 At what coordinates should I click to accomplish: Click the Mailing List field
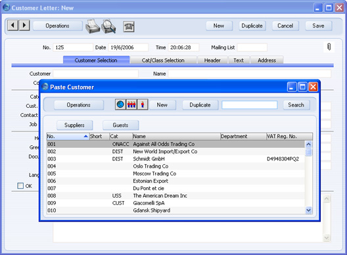pyautogui.click(x=252, y=47)
